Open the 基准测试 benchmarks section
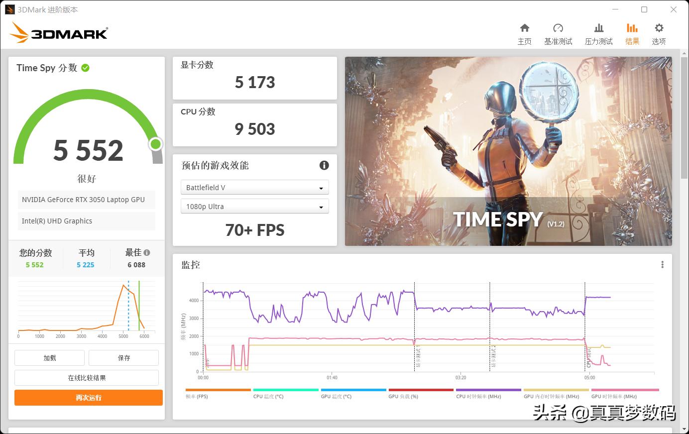Screen dimensions: 689x434 pyautogui.click(x=558, y=34)
